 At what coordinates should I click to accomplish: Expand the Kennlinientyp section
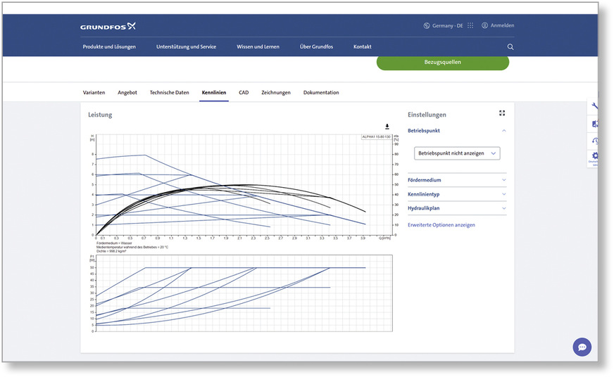pos(503,194)
